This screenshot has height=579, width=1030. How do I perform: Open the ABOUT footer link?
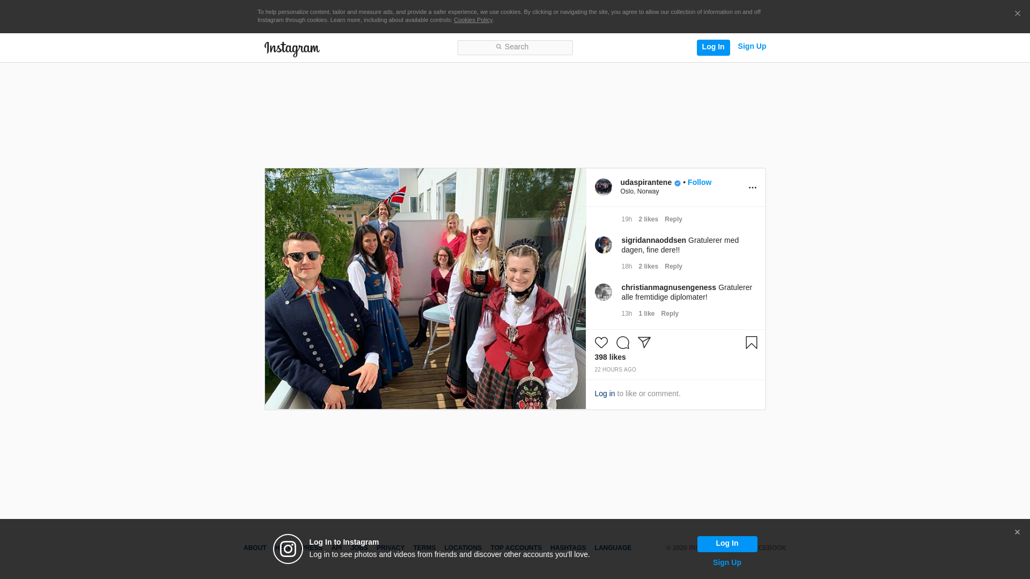pyautogui.click(x=255, y=548)
